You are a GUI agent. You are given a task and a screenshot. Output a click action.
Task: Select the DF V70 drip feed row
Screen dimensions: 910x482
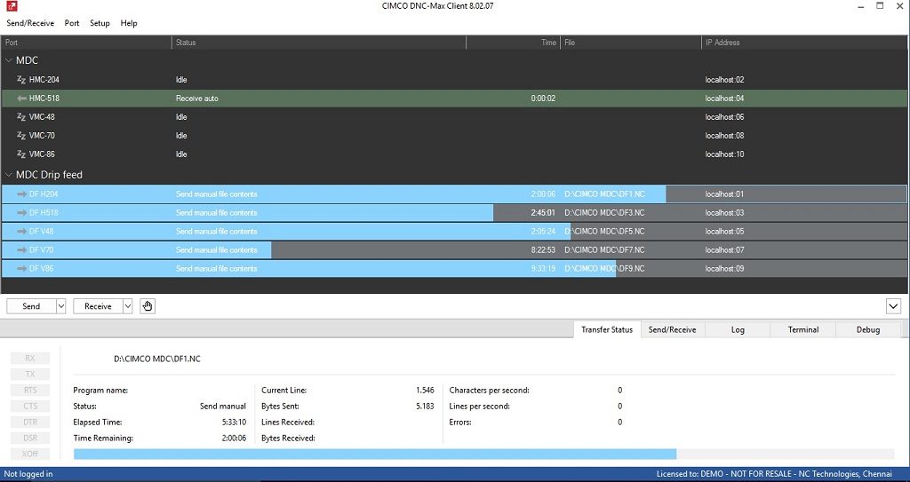pos(454,250)
